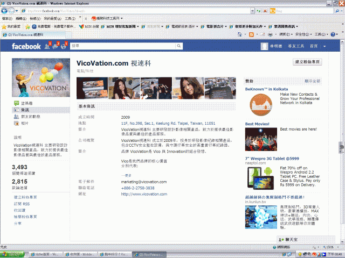
Task: Open friend requests notification icon
Action: point(47,46)
